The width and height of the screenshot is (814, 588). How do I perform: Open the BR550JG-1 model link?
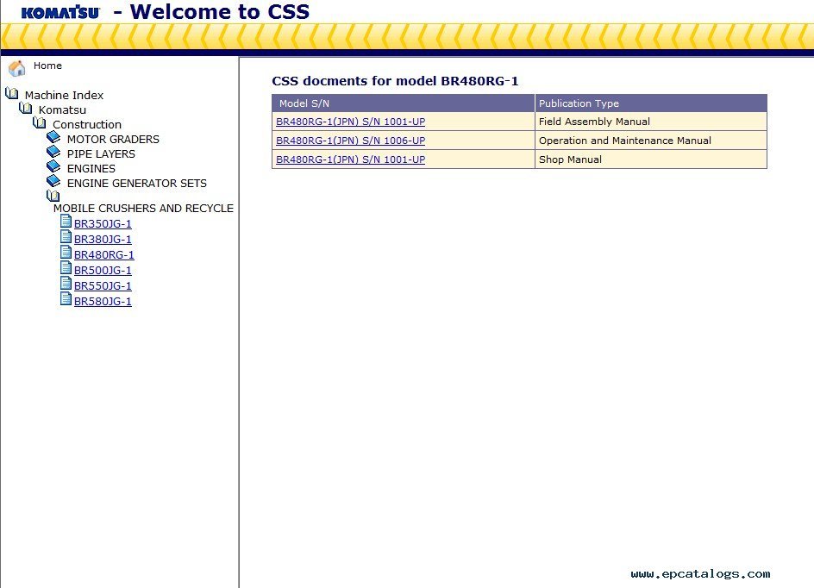coord(103,286)
